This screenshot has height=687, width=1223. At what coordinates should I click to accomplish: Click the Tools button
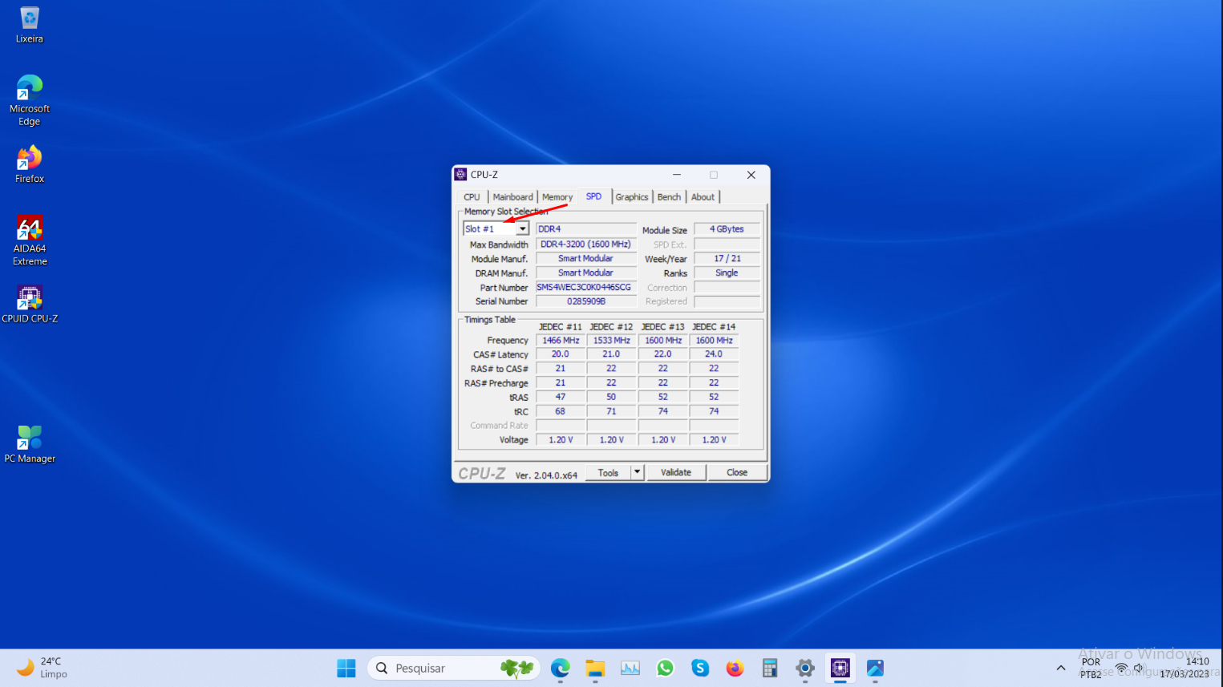click(x=608, y=472)
